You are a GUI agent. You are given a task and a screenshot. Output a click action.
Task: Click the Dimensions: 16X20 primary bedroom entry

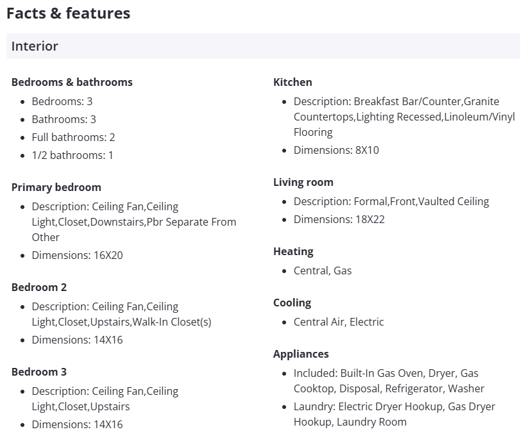77,255
